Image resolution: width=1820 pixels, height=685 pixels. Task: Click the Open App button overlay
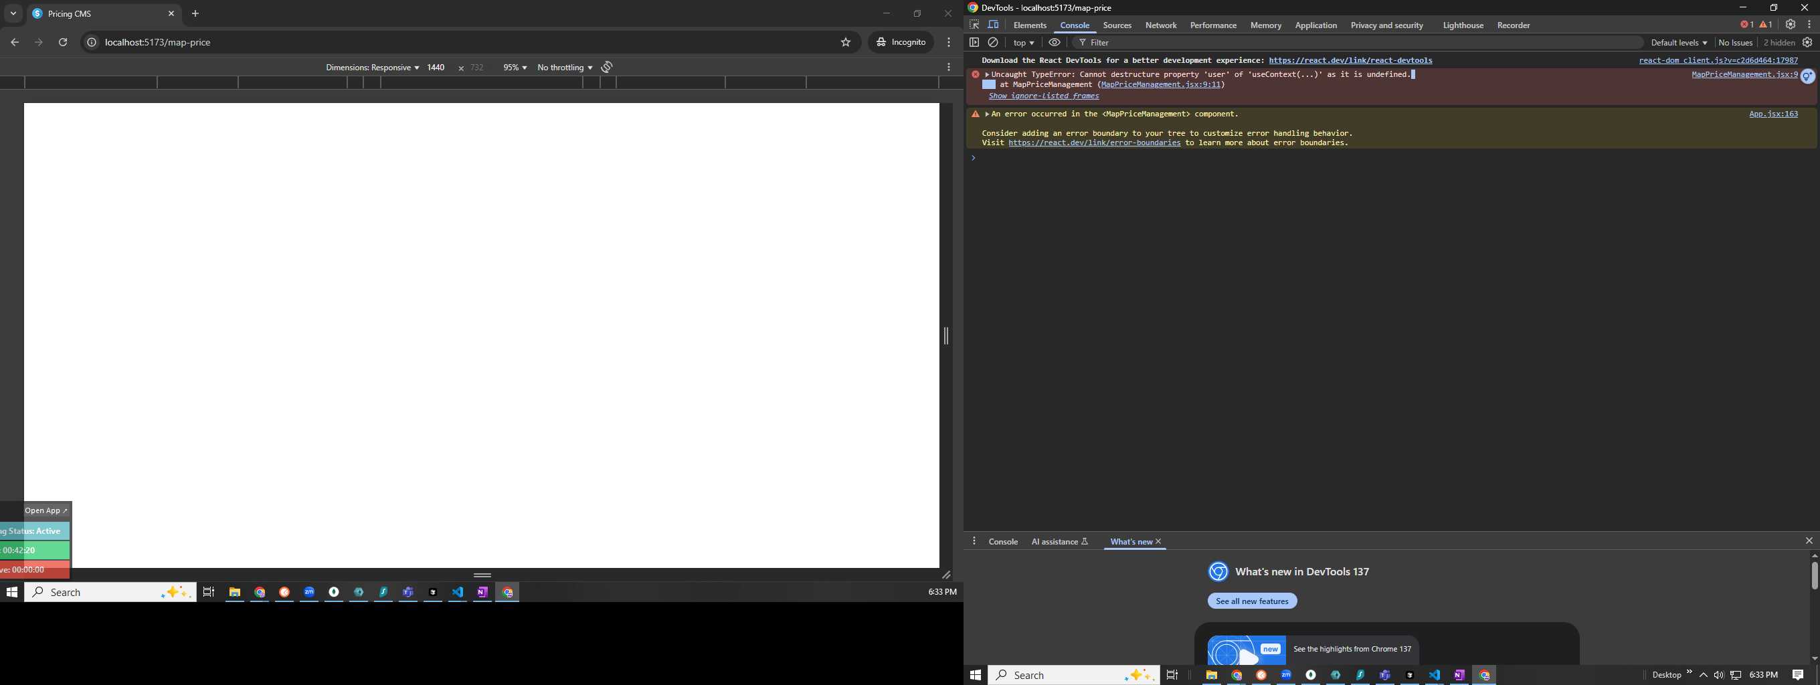(x=47, y=510)
